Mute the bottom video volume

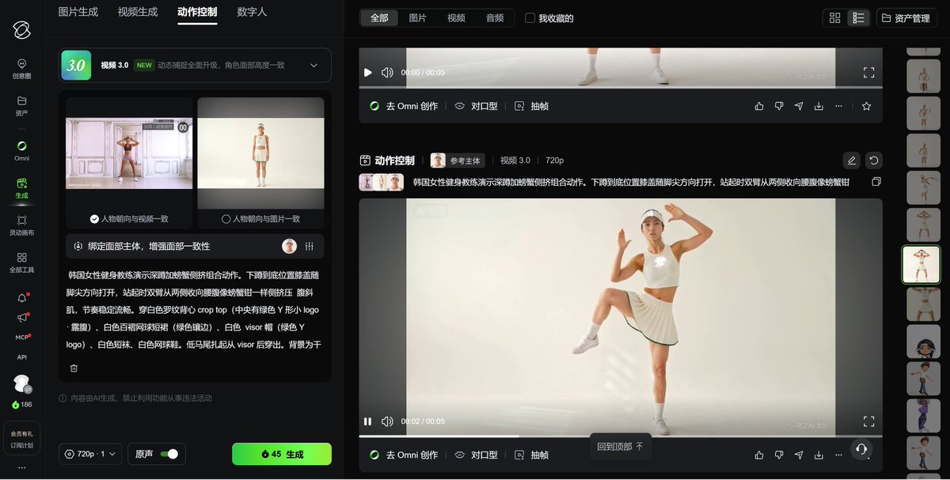click(x=387, y=421)
